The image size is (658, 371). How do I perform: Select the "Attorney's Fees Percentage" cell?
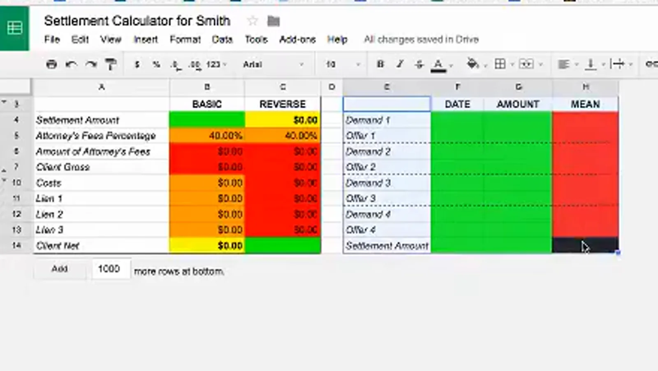pos(101,136)
